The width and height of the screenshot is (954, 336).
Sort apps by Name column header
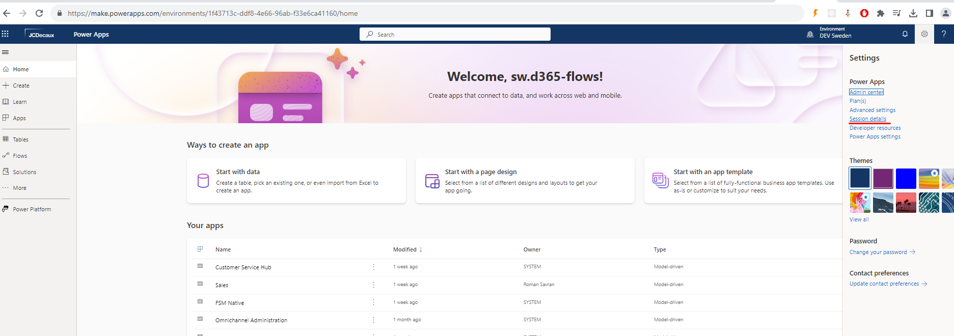pyautogui.click(x=223, y=249)
